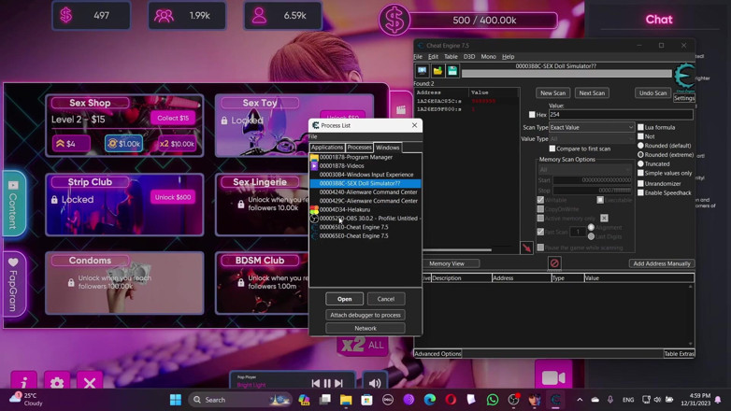Toggle the Not checkbox
Screen dimensions: 731x411
pyautogui.click(x=640, y=136)
